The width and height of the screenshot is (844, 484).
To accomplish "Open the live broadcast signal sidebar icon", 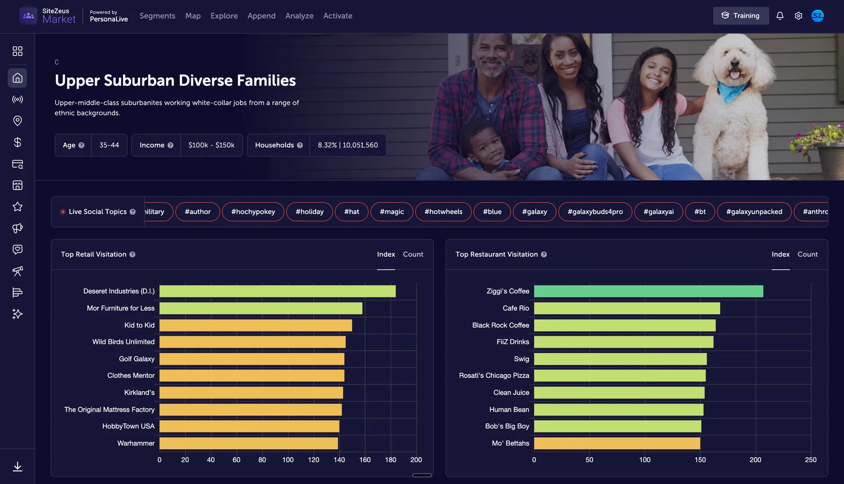I will (x=18, y=100).
